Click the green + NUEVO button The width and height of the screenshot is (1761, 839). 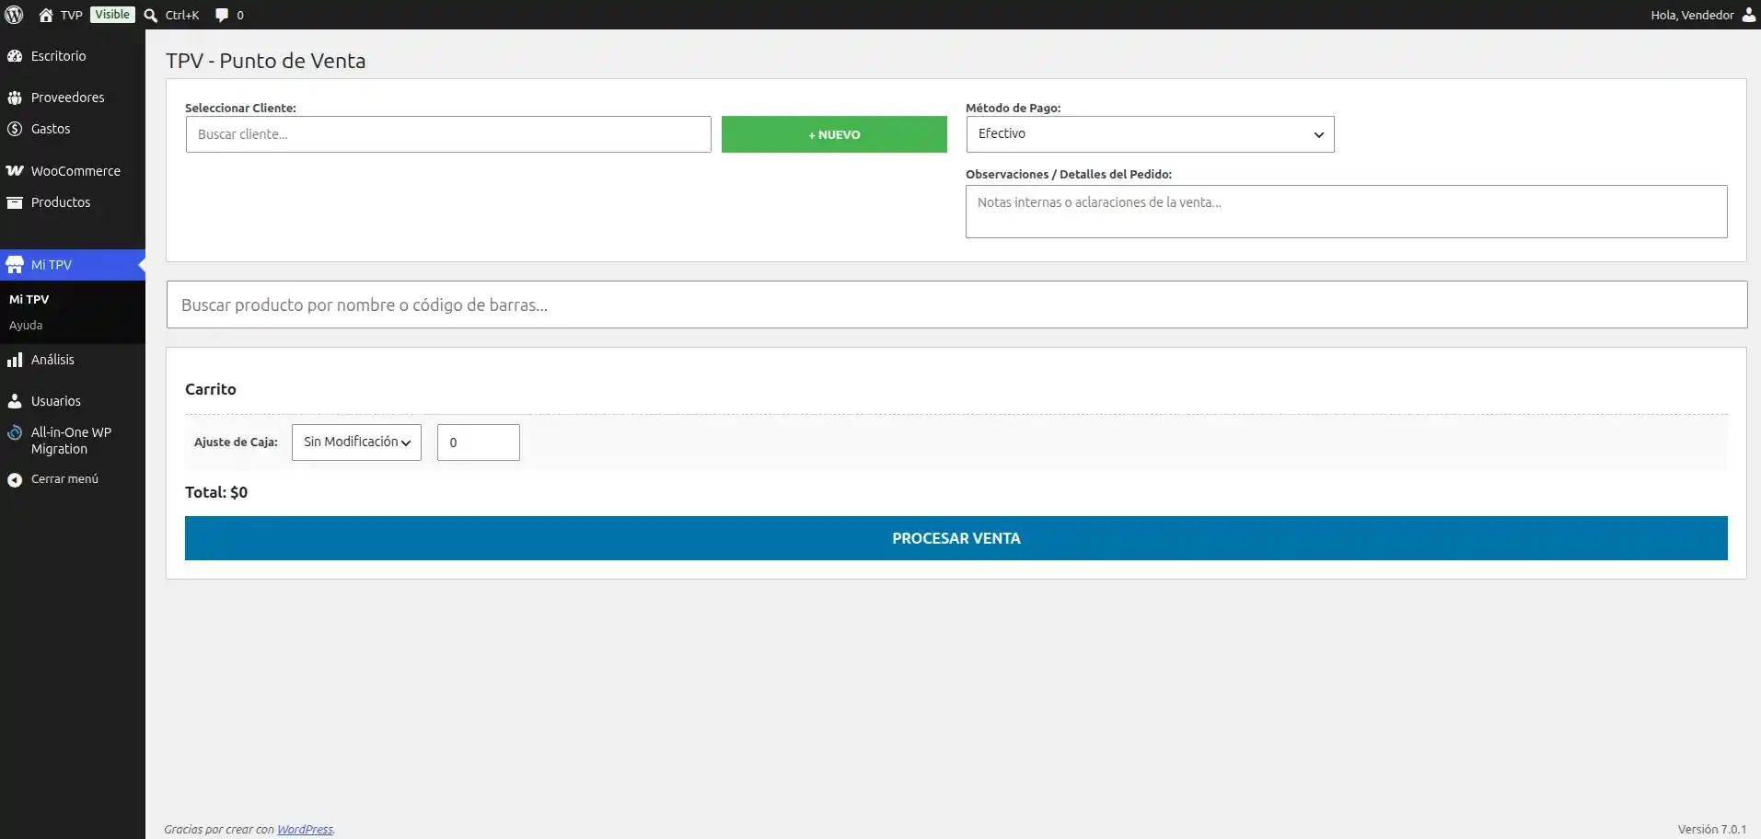(x=834, y=134)
